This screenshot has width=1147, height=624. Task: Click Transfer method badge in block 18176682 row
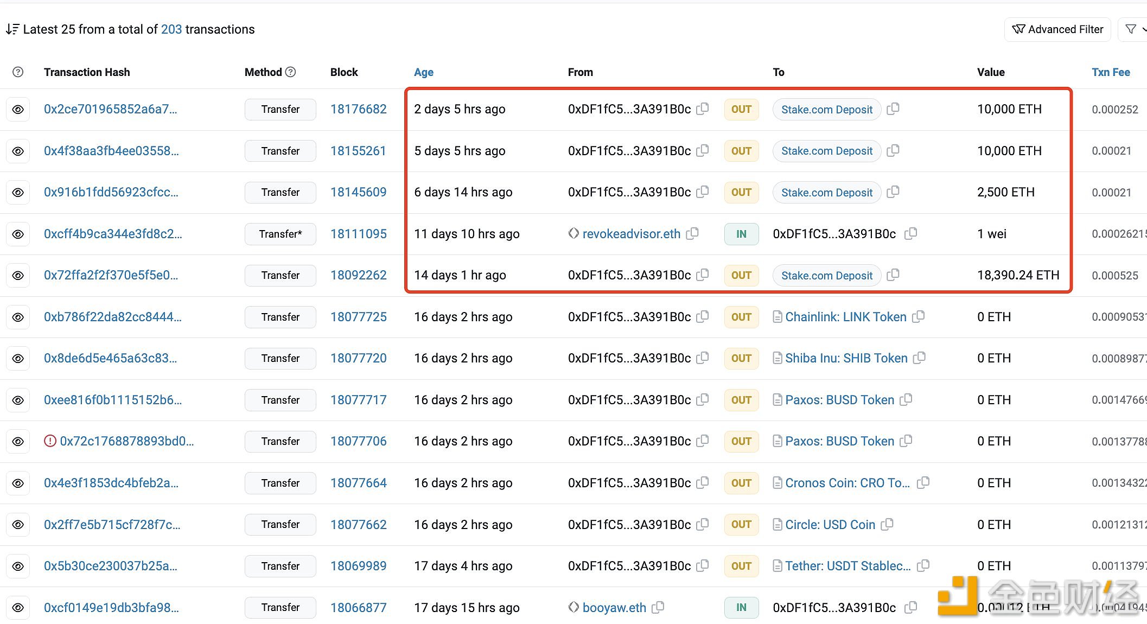click(x=281, y=110)
